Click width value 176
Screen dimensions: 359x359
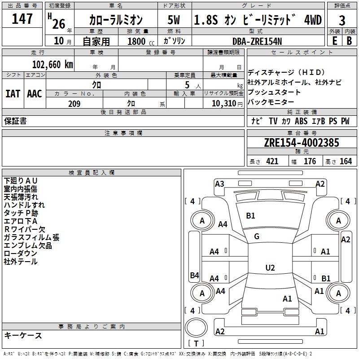pyautogui.click(x=310, y=162)
